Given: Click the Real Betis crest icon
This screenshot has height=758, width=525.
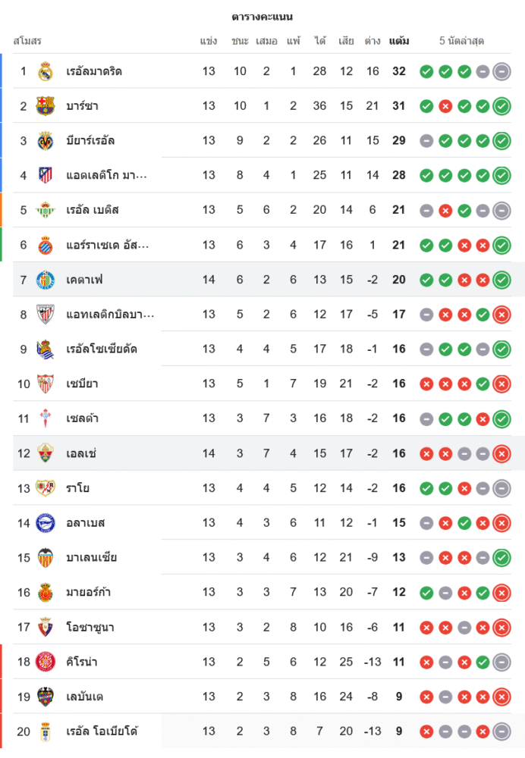Looking at the screenshot, I should 46,210.
